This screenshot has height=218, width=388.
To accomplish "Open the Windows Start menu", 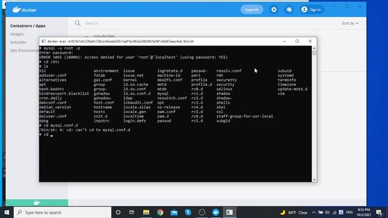I will pyautogui.click(x=7, y=213).
